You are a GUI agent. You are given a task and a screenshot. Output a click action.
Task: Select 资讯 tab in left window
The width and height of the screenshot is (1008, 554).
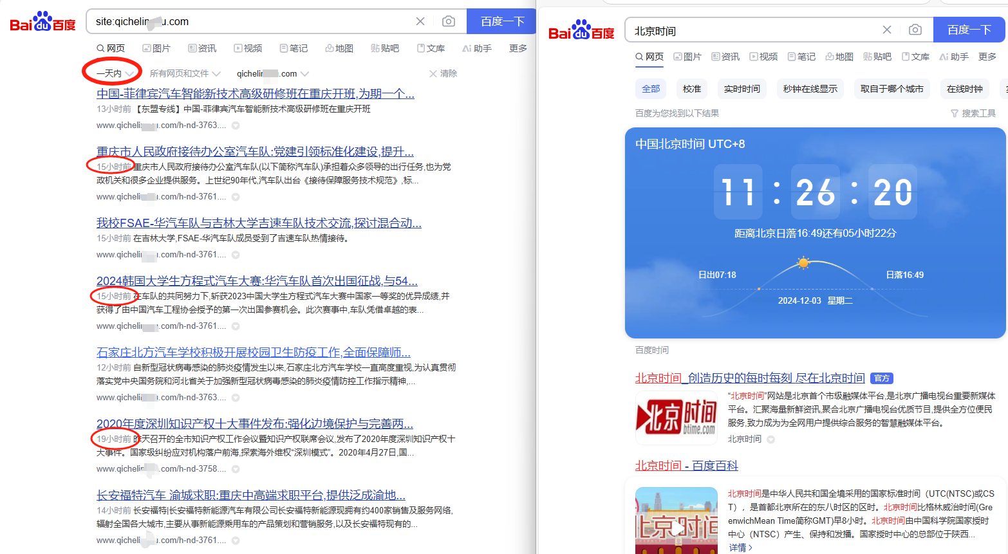click(x=202, y=48)
